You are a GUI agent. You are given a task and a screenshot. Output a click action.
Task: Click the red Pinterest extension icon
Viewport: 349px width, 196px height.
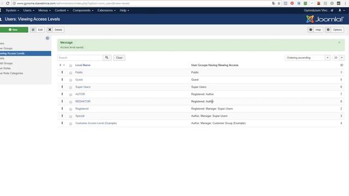click(292, 3)
